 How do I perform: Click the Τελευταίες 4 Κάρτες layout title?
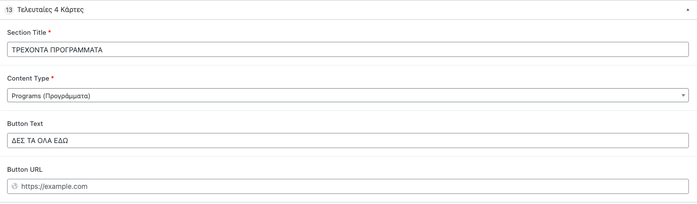click(x=51, y=10)
